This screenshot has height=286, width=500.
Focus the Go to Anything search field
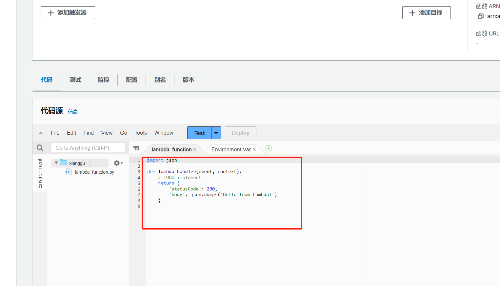(x=88, y=148)
